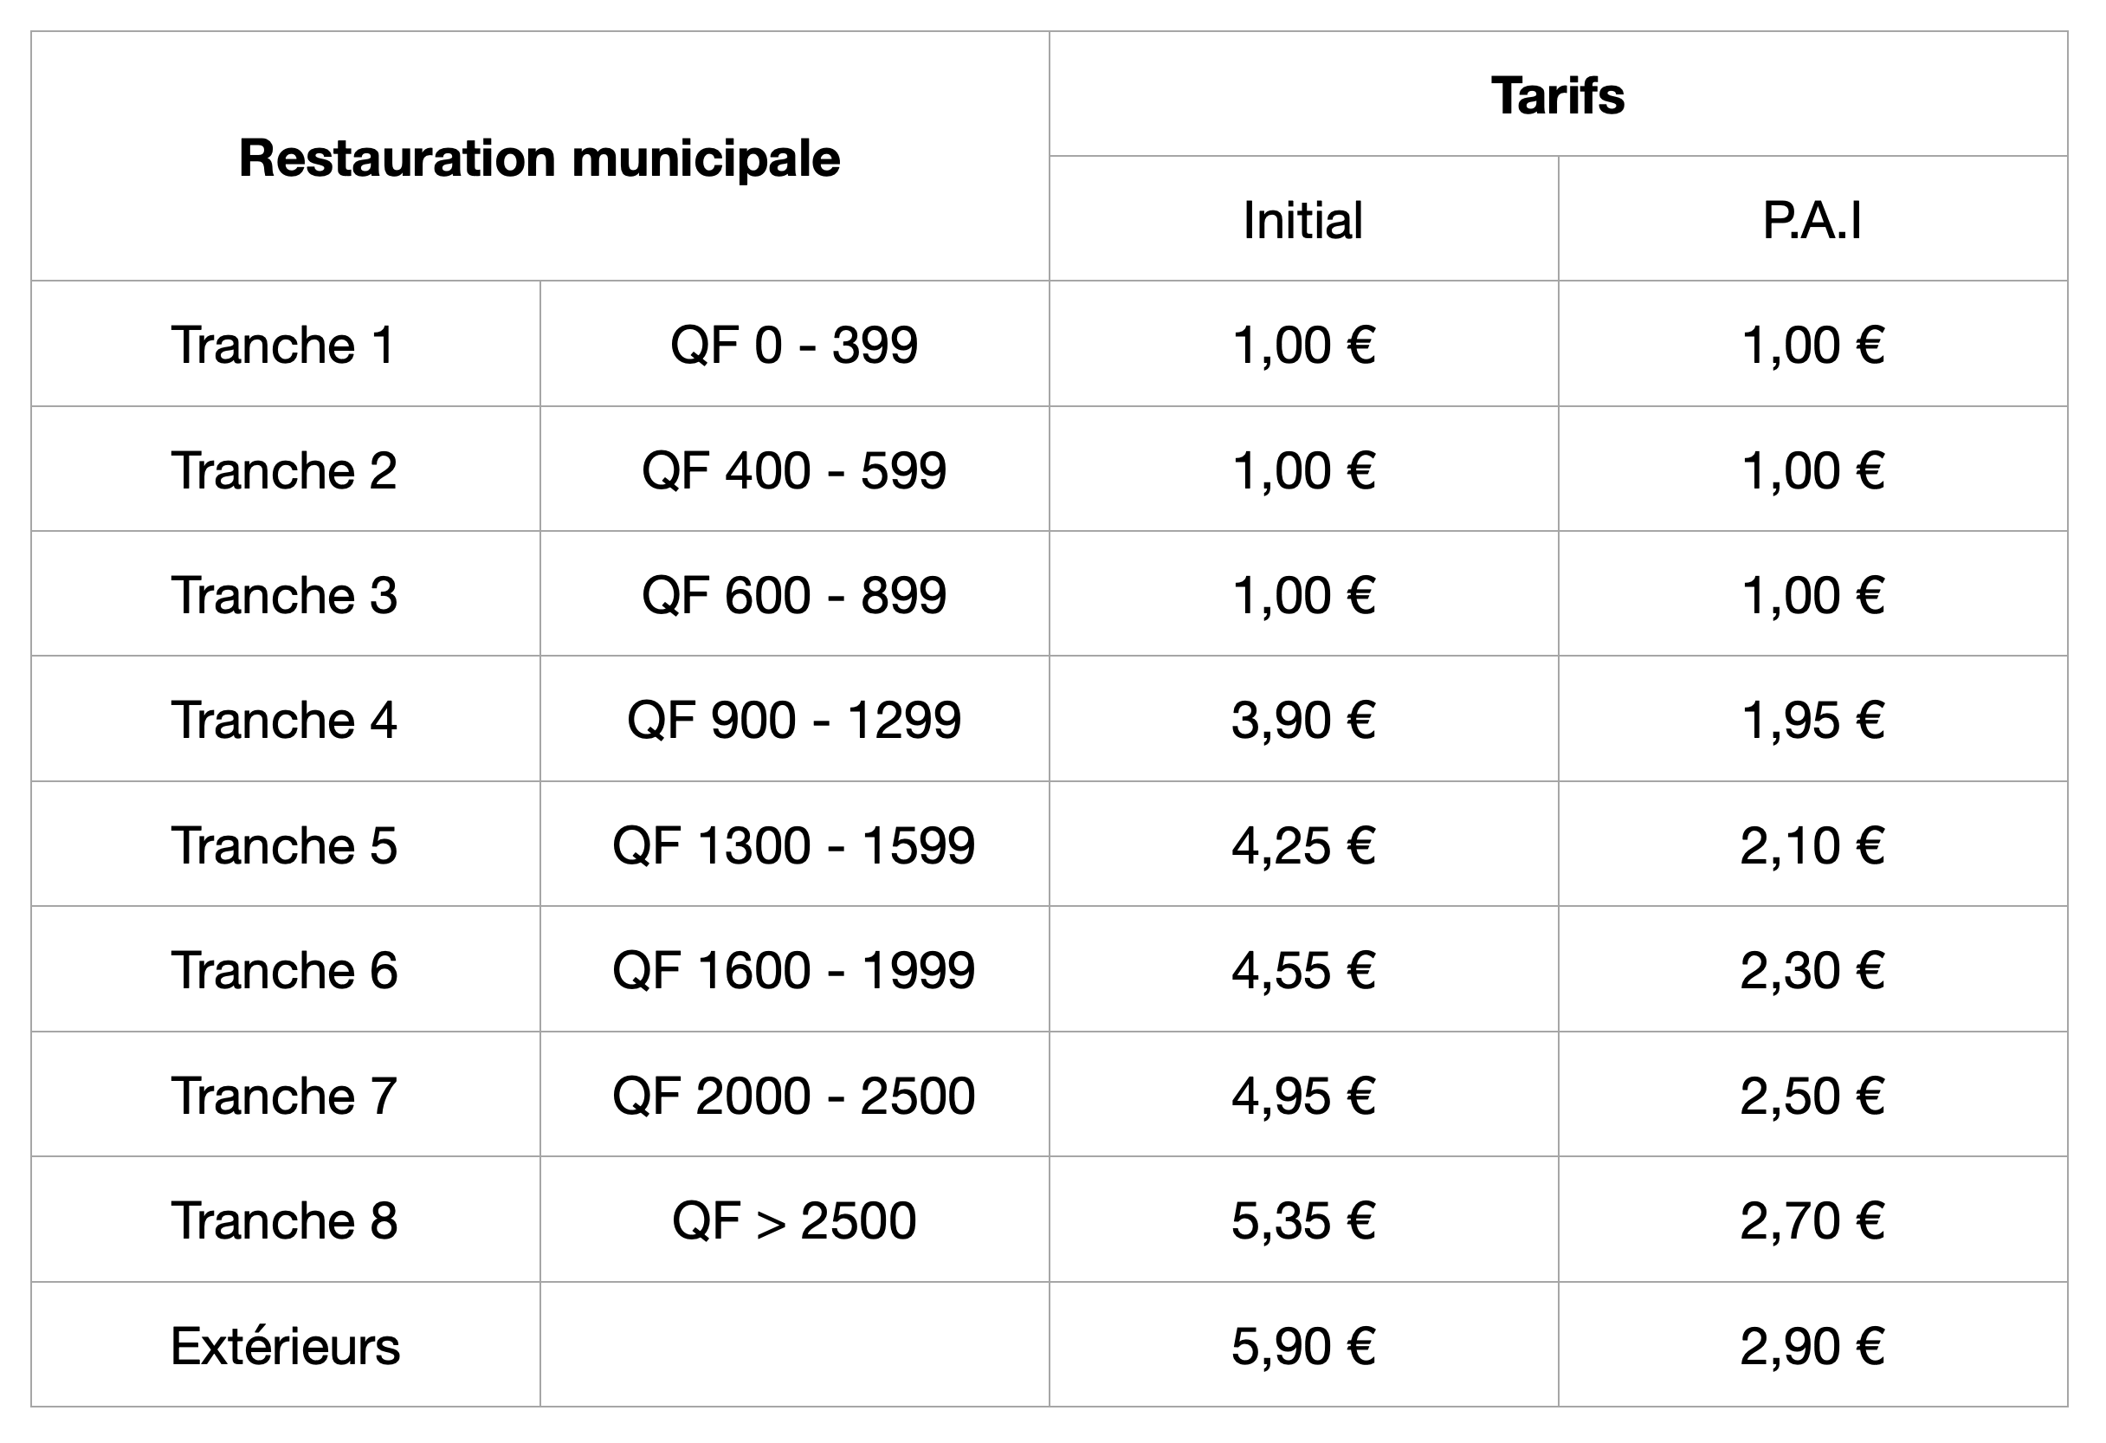The height and width of the screenshot is (1443, 2106).
Task: Click the 3,90 € initial tariff cell
Action: pos(1302,721)
